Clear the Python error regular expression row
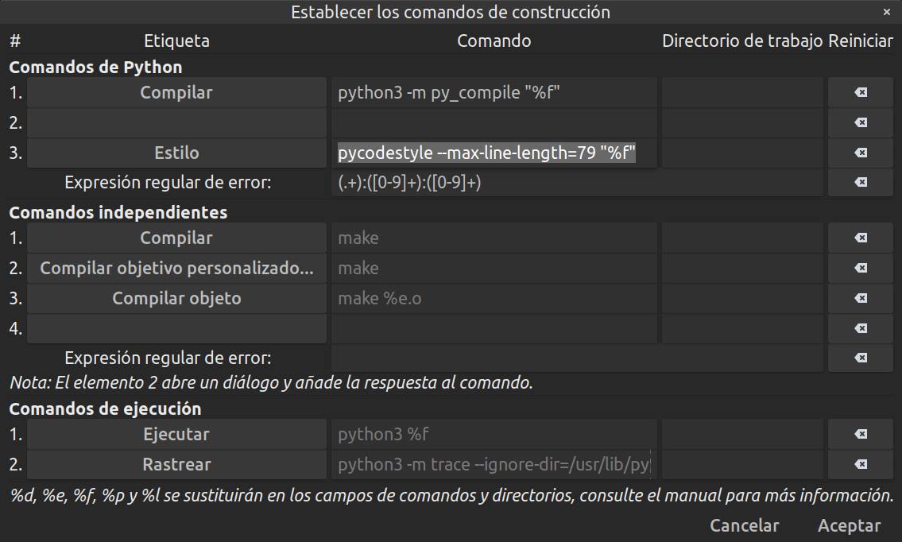Image resolution: width=902 pixels, height=542 pixels. [861, 182]
